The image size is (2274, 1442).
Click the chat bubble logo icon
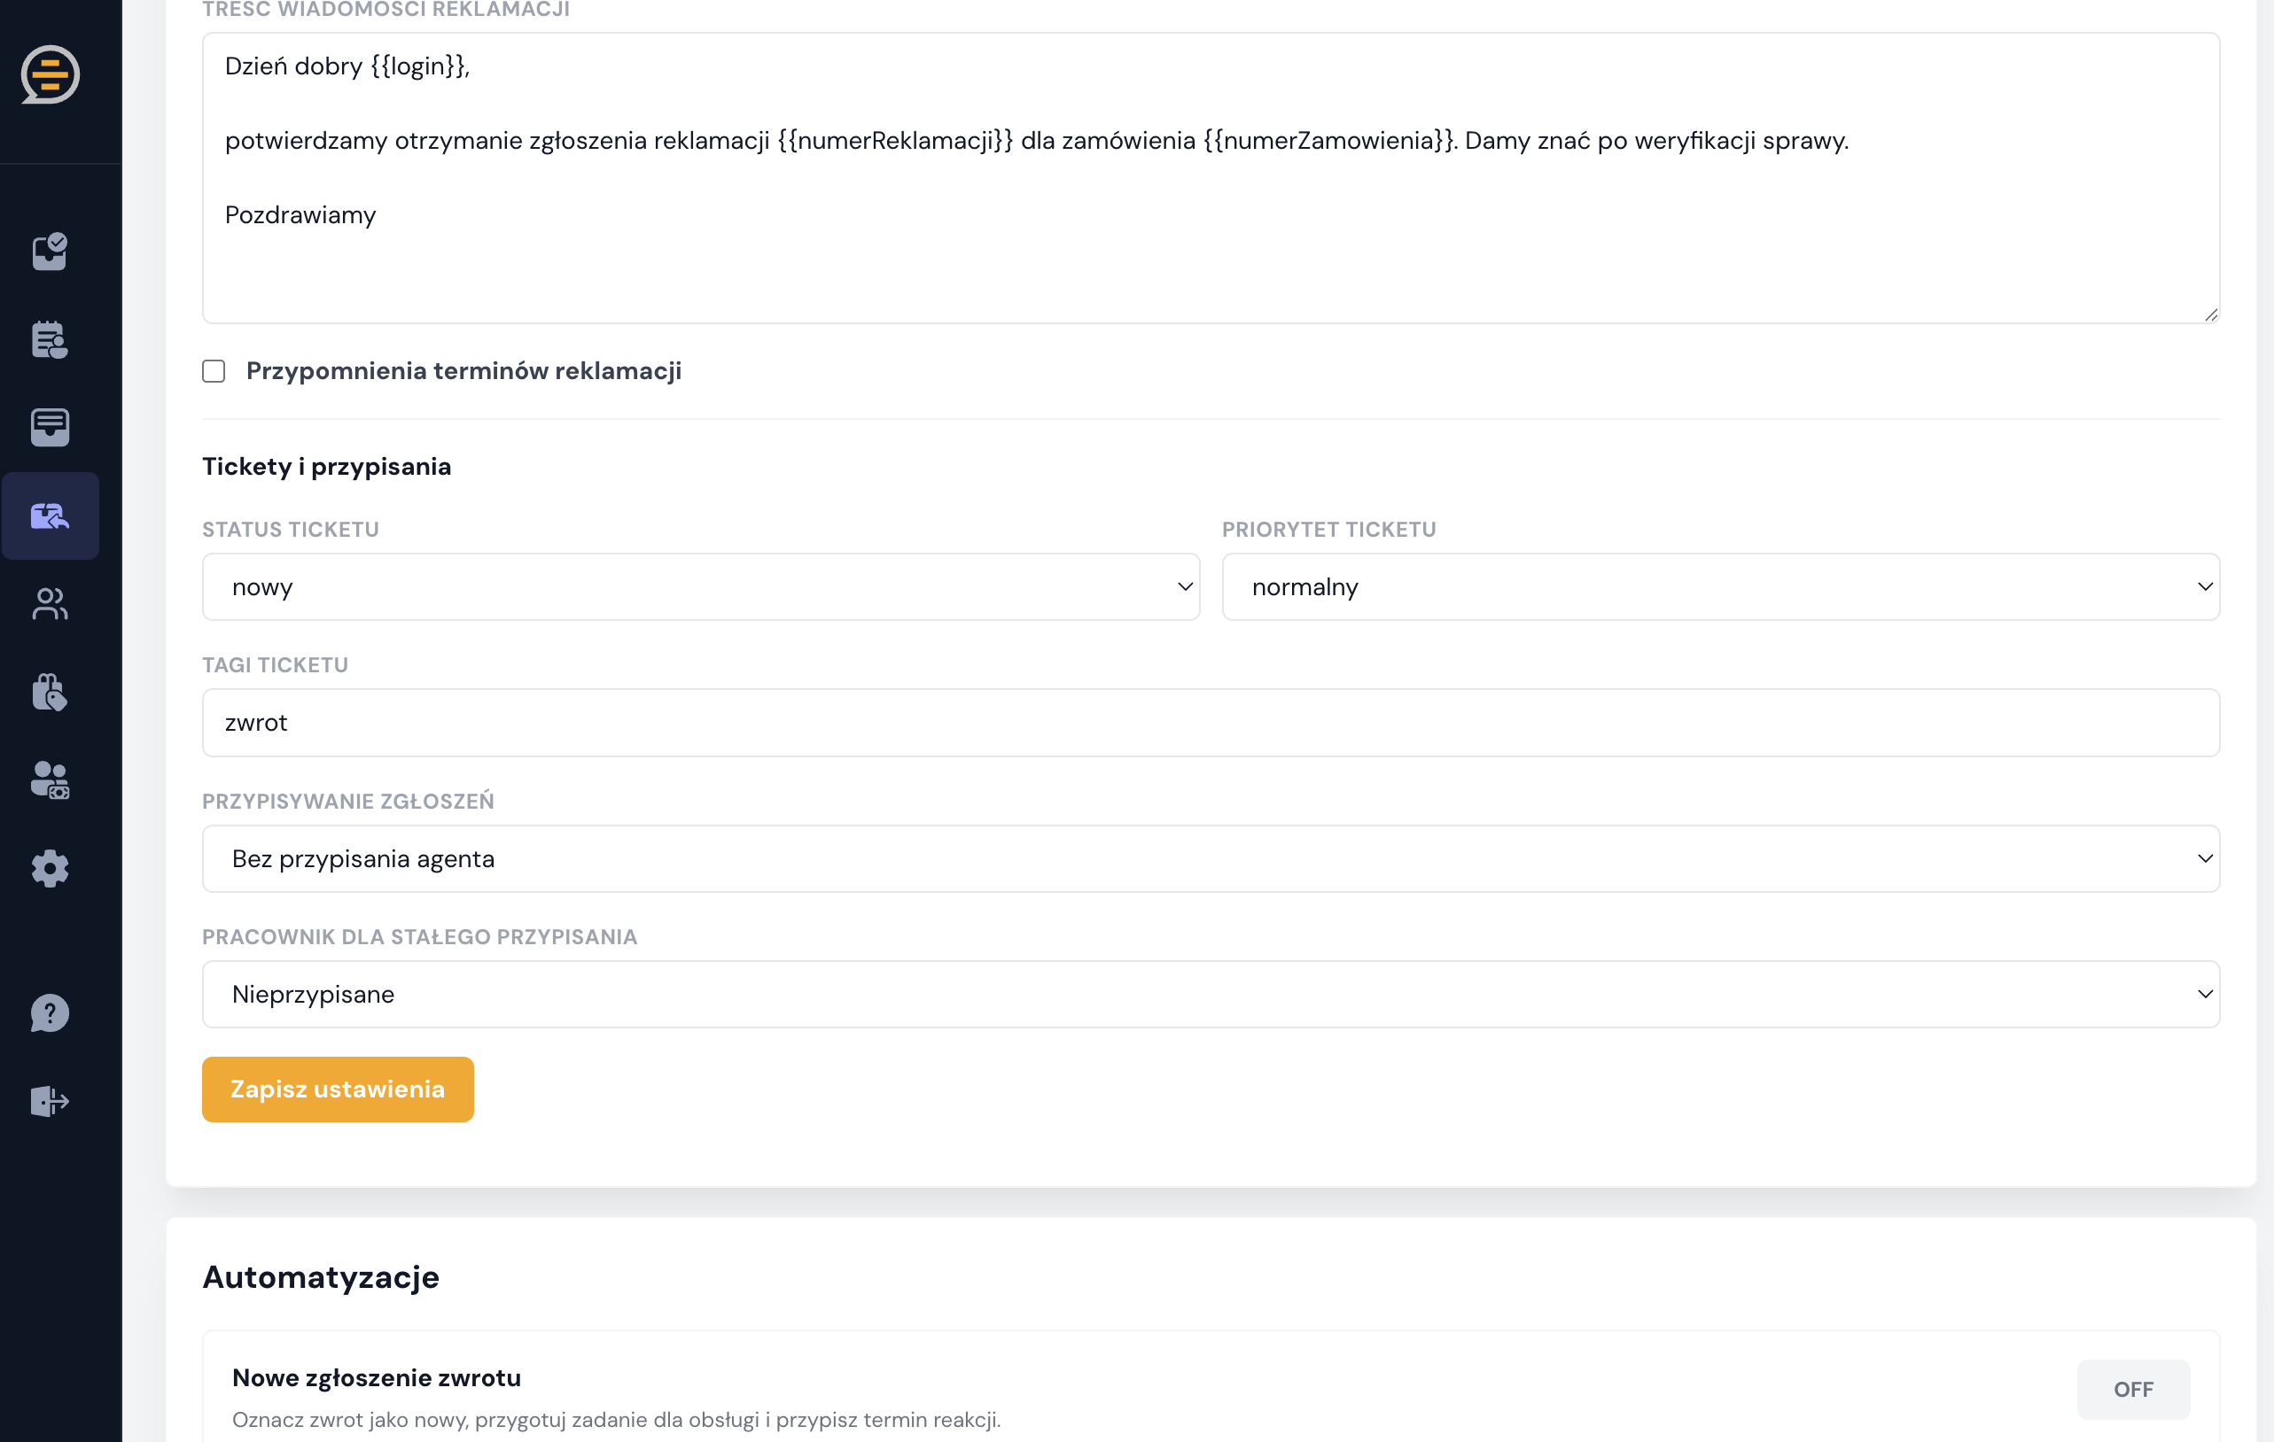(x=50, y=74)
